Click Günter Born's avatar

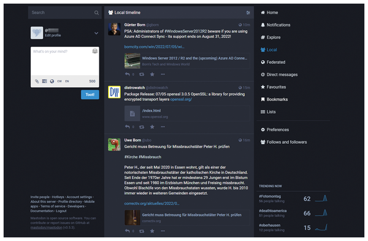click(x=114, y=29)
